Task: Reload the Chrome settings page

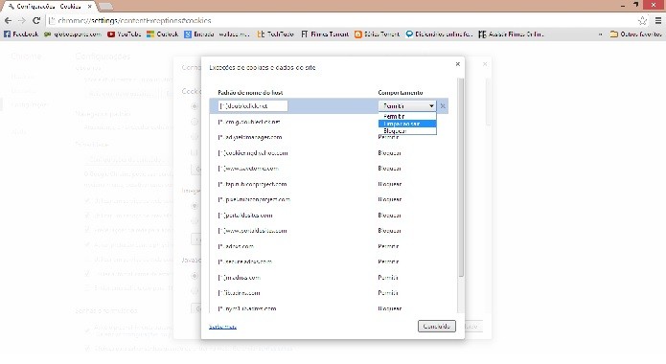Action: tap(36, 20)
